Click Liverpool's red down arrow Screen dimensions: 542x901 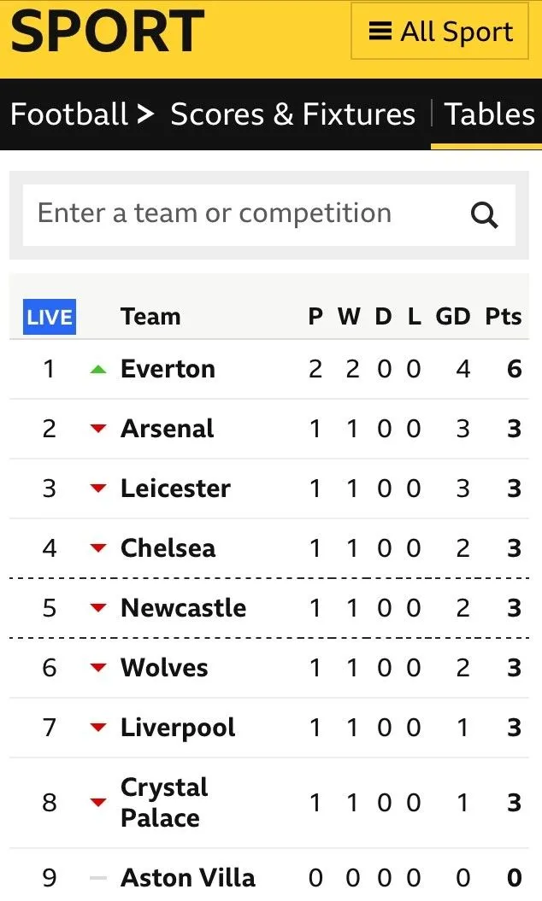click(x=99, y=728)
